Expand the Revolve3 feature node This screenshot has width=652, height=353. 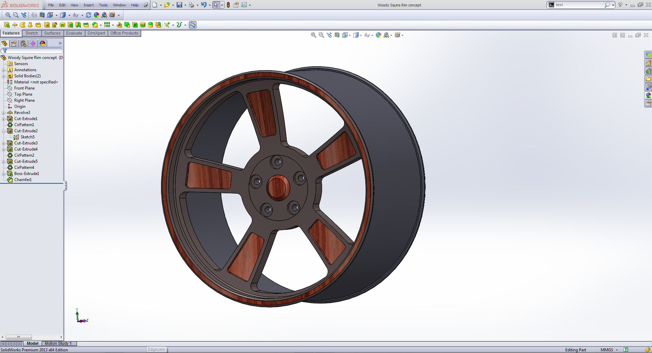(x=4, y=113)
